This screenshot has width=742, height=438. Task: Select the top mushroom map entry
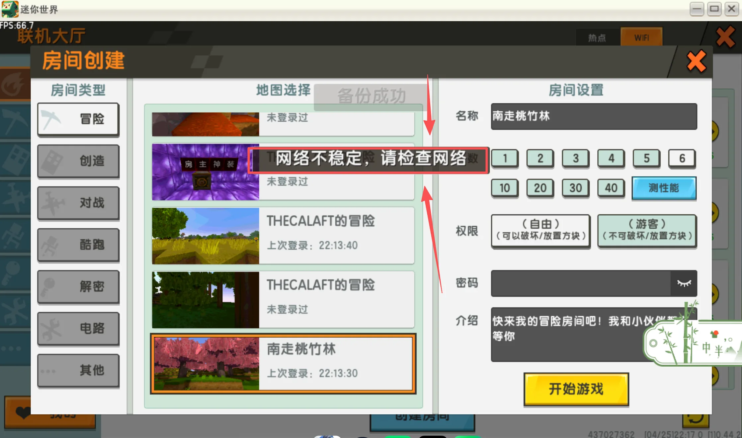(x=283, y=124)
